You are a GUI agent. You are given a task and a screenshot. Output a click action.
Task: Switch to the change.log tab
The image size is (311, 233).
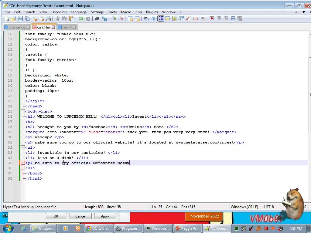click(x=17, y=27)
